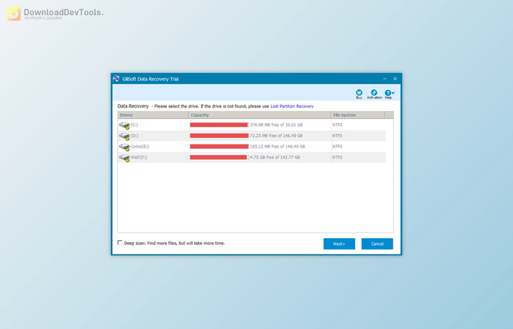Click the Wid7(F:) capacity usage bar
Viewport: 513px width, 329px height.
point(219,157)
